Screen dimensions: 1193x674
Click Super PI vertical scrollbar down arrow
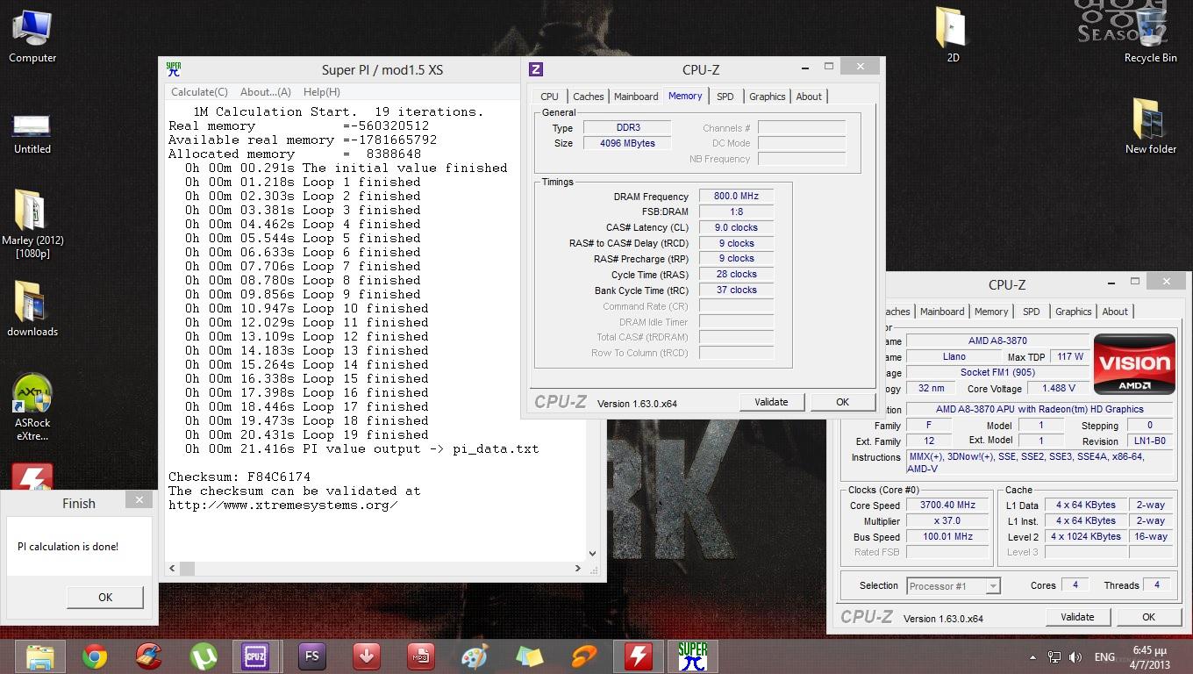(x=592, y=553)
